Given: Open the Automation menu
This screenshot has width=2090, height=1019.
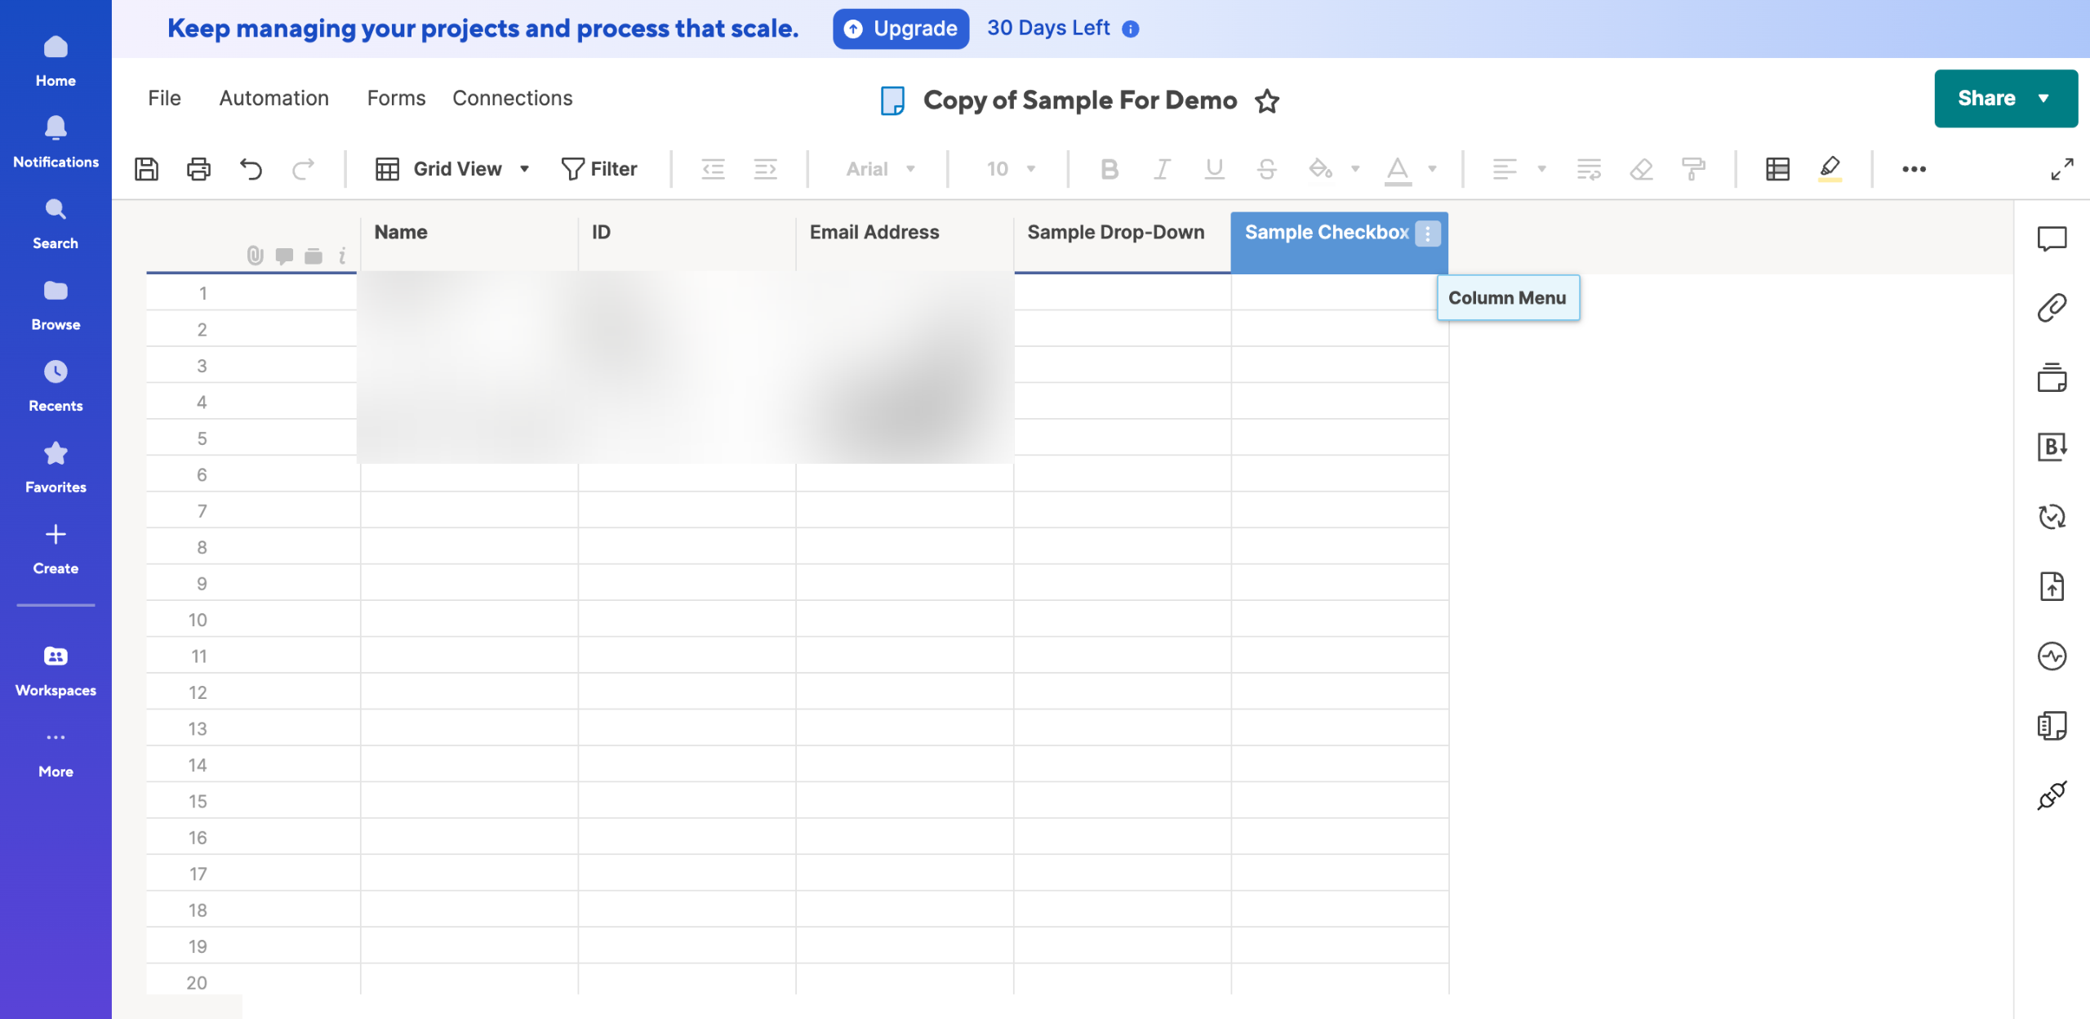Looking at the screenshot, I should (x=273, y=98).
